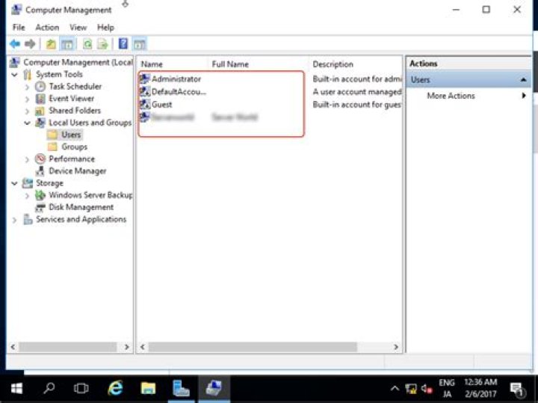Click the Up one level folder icon
Image resolution: width=538 pixels, height=403 pixels.
[x=51, y=44]
